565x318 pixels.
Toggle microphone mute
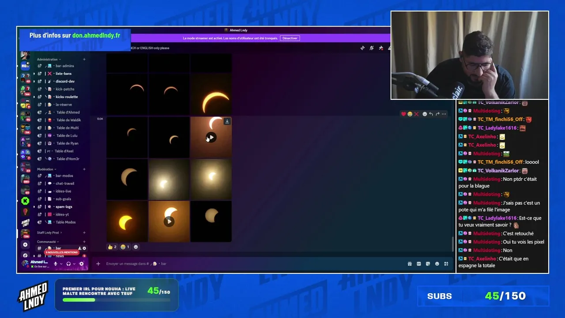click(x=56, y=264)
